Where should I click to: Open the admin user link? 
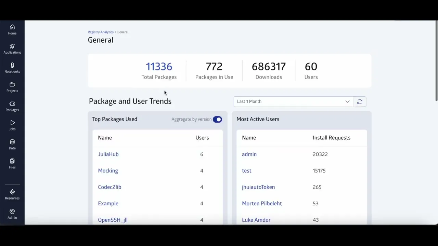(x=249, y=154)
